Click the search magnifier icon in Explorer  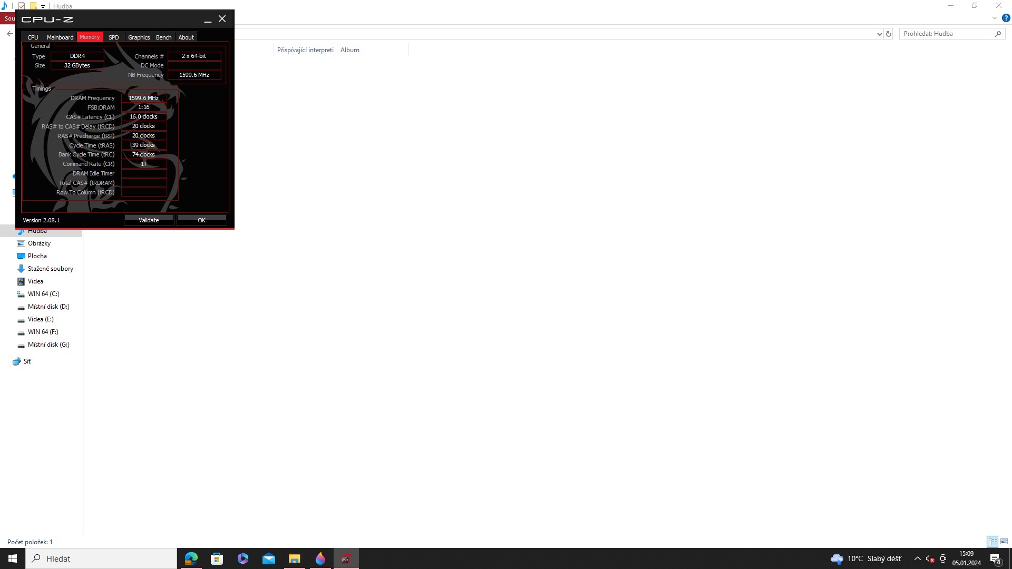(x=998, y=34)
